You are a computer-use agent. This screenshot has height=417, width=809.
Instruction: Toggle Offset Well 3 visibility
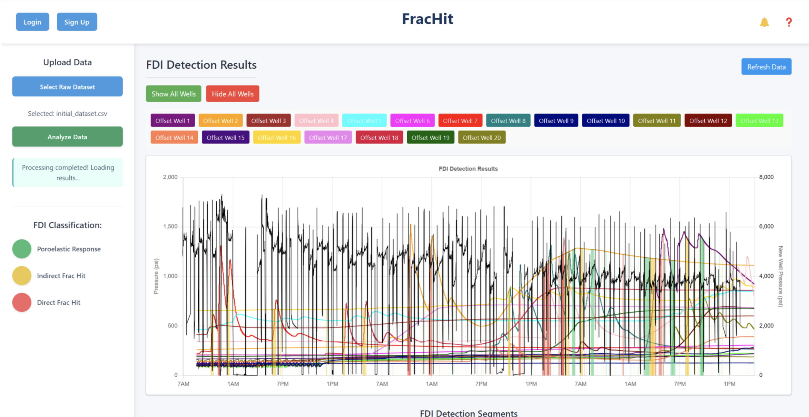[x=268, y=120]
